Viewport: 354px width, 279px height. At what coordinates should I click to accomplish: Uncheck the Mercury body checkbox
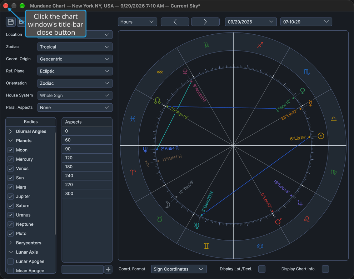11,159
